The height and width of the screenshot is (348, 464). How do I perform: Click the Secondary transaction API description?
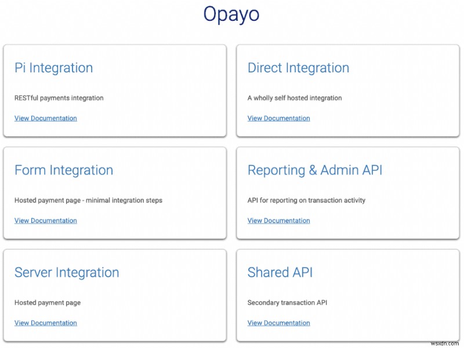point(287,302)
